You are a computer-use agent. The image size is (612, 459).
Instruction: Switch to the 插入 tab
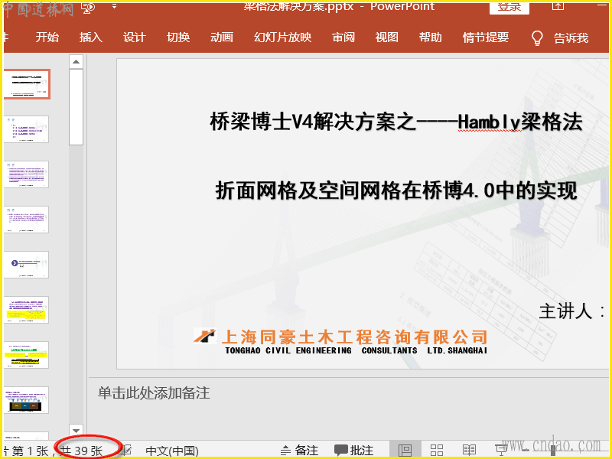[90, 37]
